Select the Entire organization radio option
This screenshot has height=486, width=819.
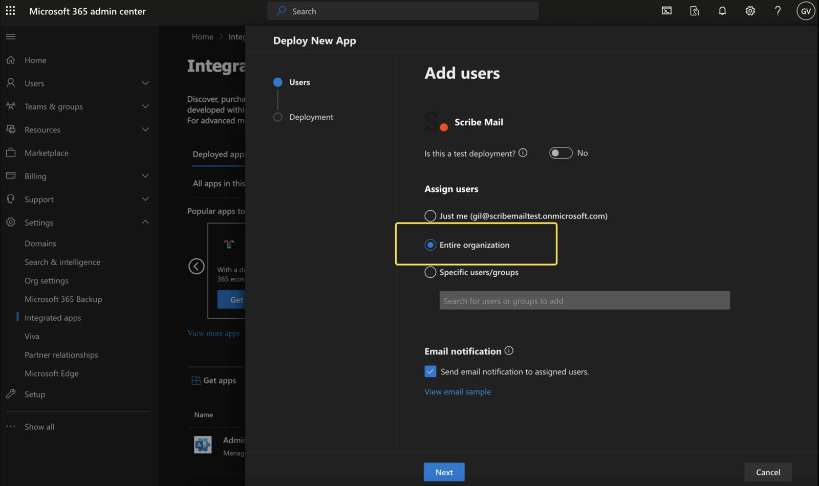tap(430, 245)
